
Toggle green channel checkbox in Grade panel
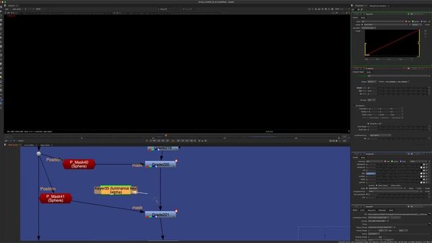(391, 161)
